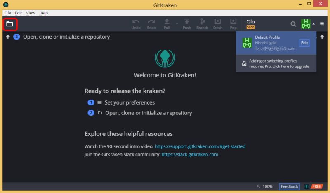Stash changes with the Stash button
Viewport: 330px width, 193px height.
(x=218, y=24)
